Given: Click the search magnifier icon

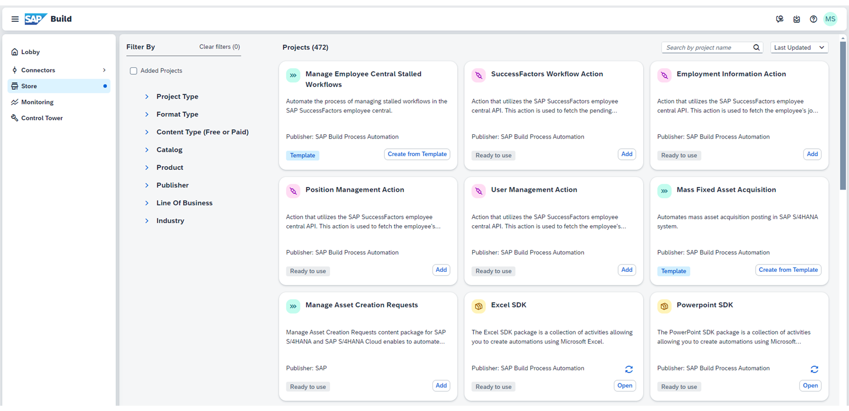Looking at the screenshot, I should click(757, 47).
